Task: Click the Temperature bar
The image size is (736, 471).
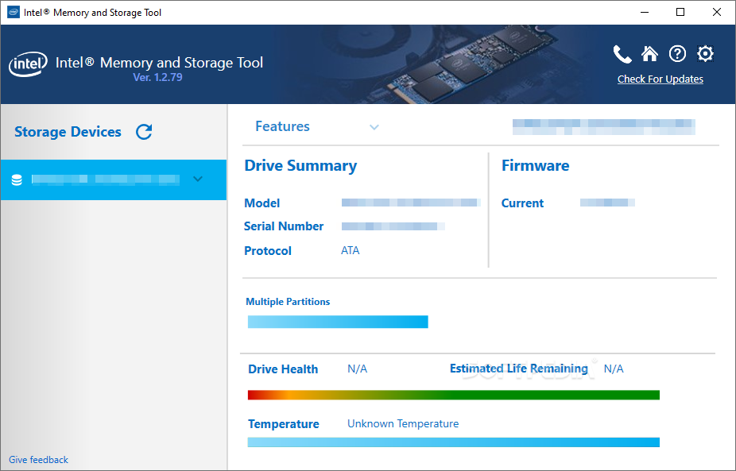Action: point(453,442)
